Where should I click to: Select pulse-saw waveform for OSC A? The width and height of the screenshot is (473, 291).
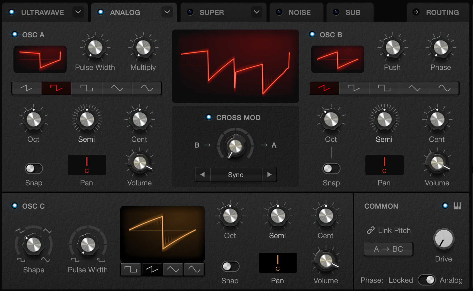56,88
